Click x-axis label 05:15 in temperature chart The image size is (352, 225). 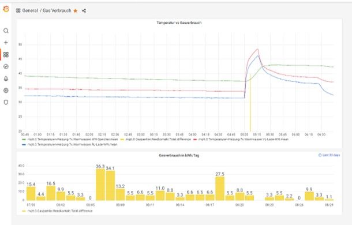point(257,134)
